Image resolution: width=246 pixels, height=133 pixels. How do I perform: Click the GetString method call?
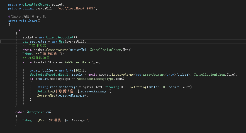pos(138,87)
